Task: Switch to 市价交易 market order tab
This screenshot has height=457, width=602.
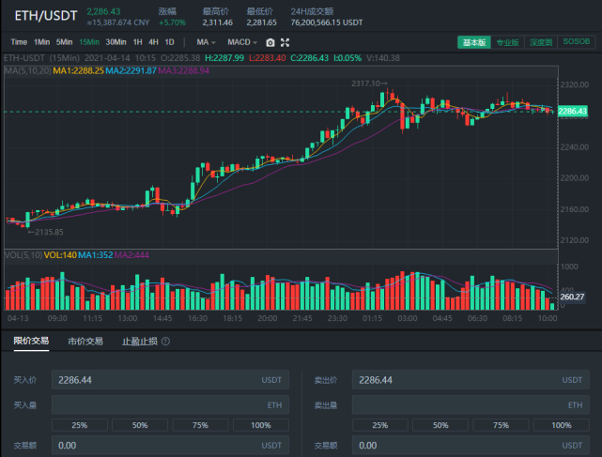Action: 85,342
